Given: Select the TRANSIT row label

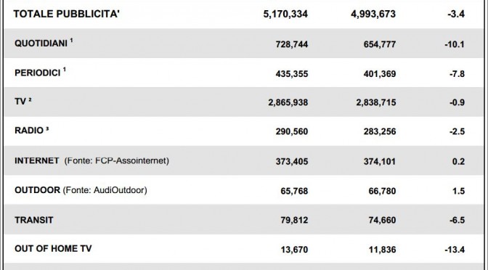Looking at the screenshot, I should tap(34, 220).
